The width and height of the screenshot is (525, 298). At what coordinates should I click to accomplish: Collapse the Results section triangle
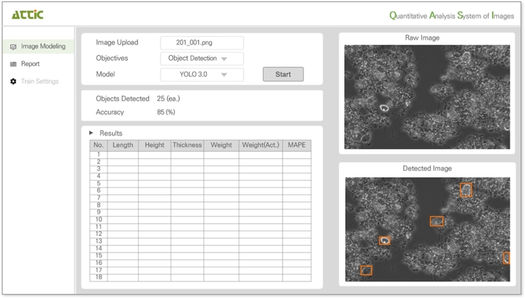point(91,133)
